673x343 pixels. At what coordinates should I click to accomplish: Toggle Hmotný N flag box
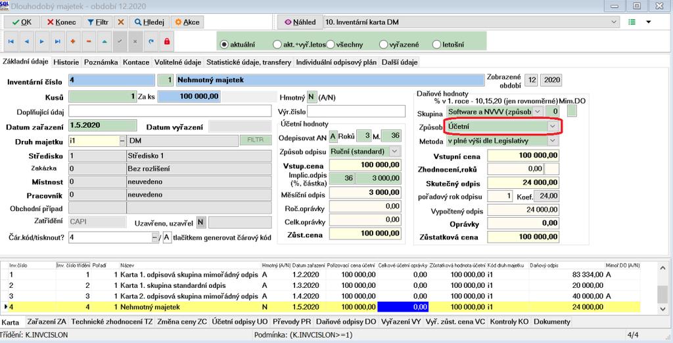tap(312, 98)
